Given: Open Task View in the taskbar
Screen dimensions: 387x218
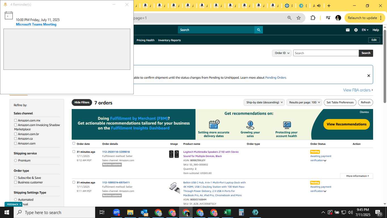Looking at the screenshot, I should click(x=102, y=212).
